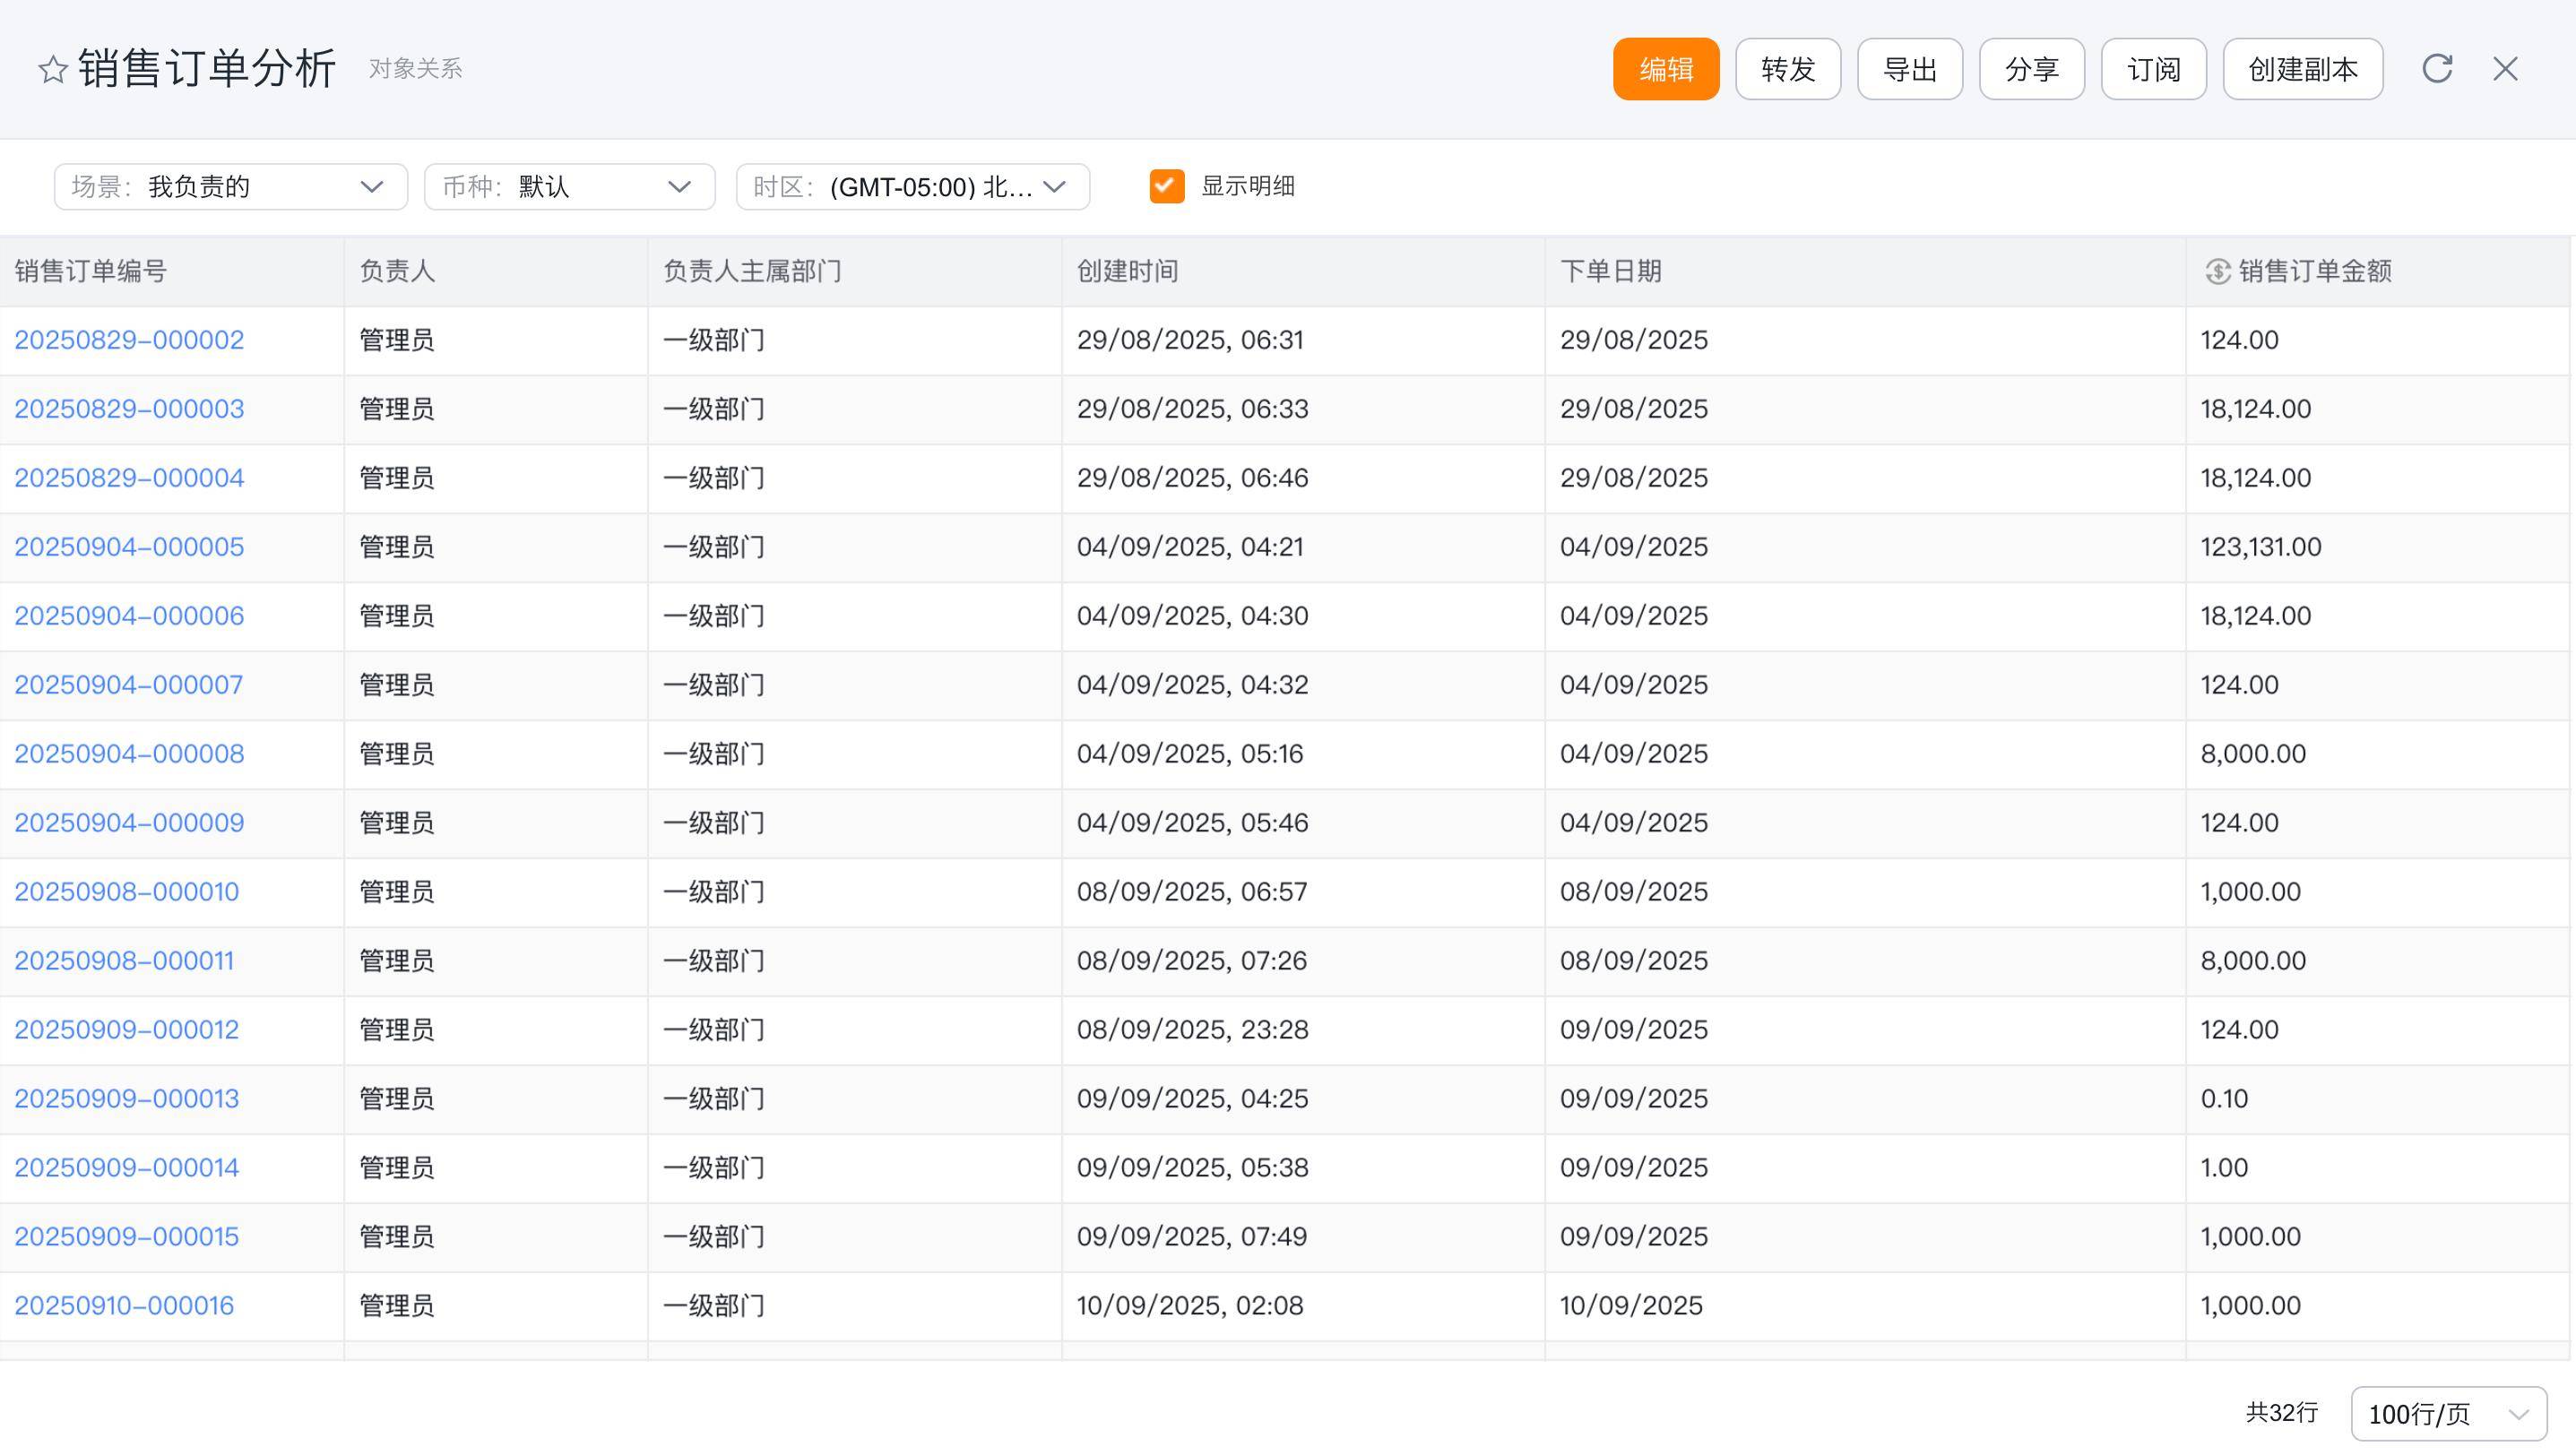Screen dimensions: 2576x1455
Task: Expand the 币种 默认 dropdown
Action: pyautogui.click(x=569, y=187)
